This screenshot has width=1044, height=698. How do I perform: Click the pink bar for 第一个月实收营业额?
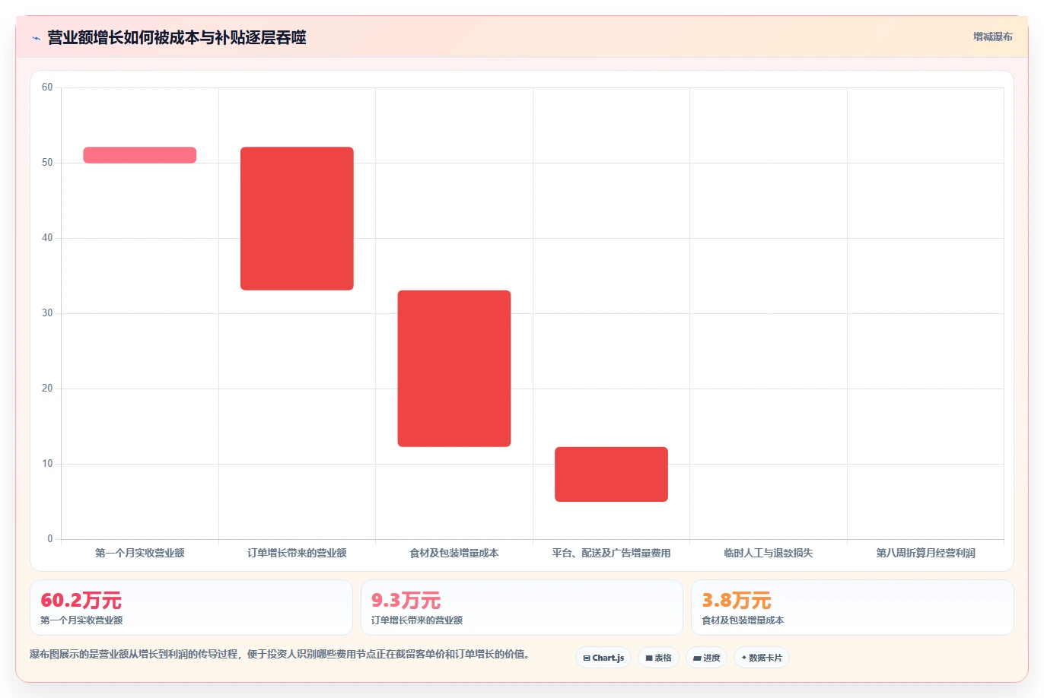(140, 155)
